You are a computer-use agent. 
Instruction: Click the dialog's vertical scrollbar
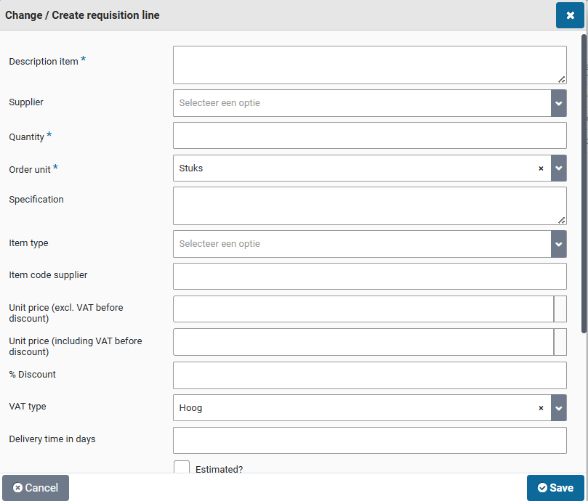(584, 182)
